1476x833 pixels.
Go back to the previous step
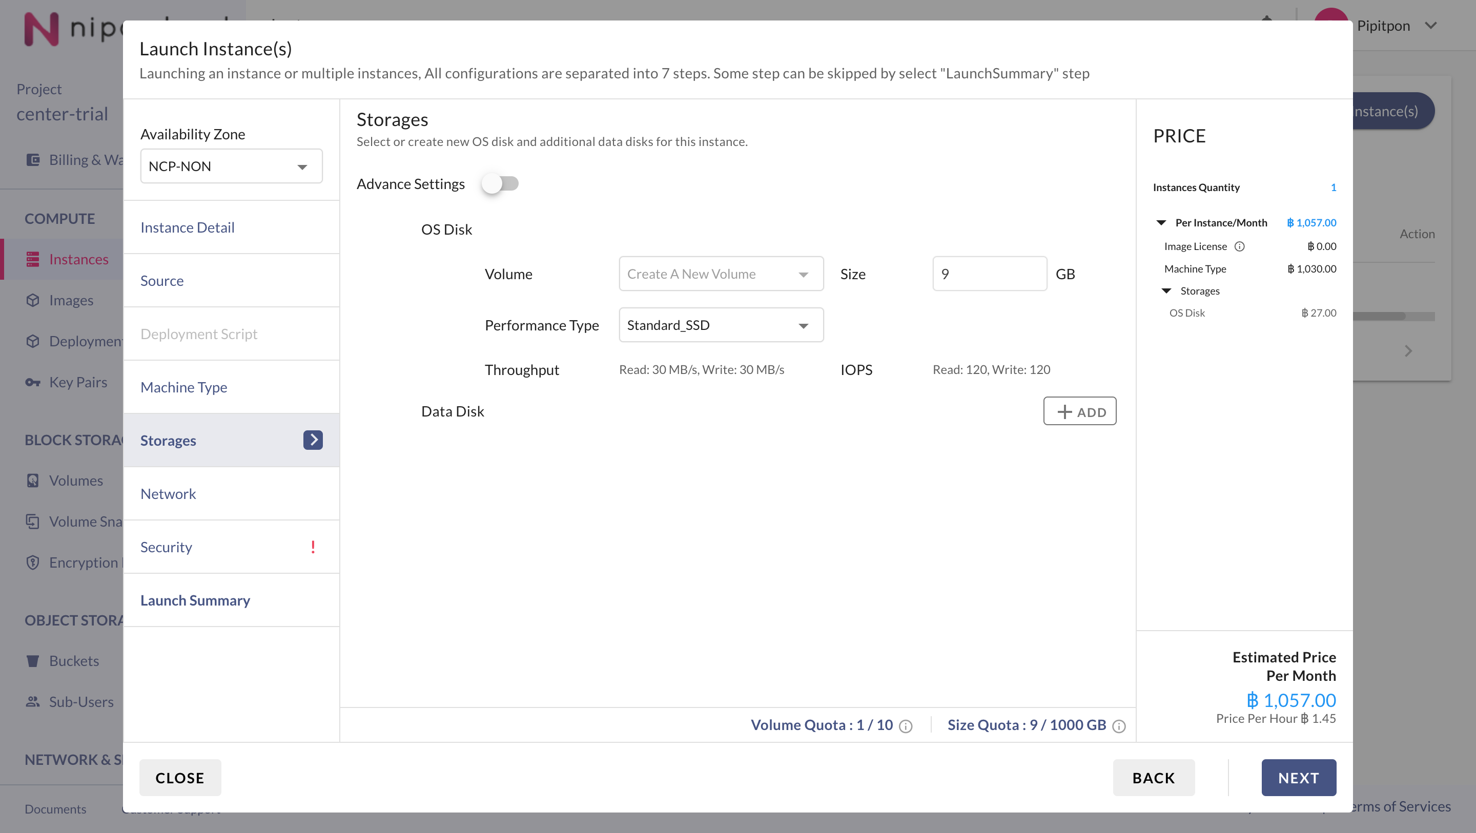[x=1154, y=778]
